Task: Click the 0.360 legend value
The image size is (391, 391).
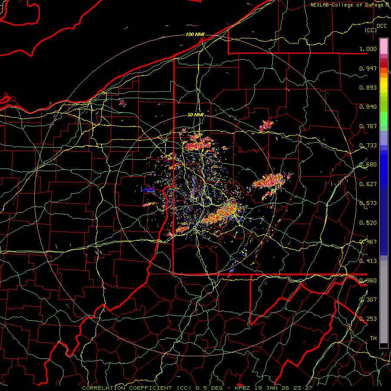Action: (368, 280)
